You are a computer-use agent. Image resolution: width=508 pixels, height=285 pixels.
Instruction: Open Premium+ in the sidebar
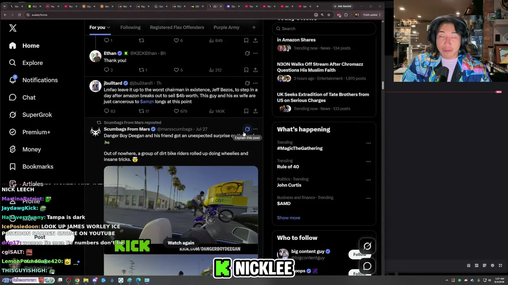point(30,132)
